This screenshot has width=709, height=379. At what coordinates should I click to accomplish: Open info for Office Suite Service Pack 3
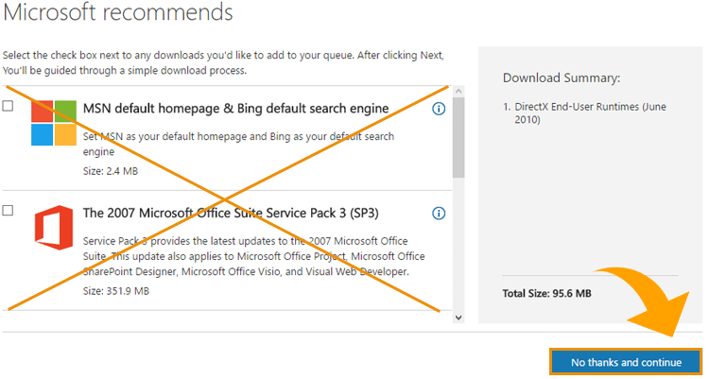(439, 213)
